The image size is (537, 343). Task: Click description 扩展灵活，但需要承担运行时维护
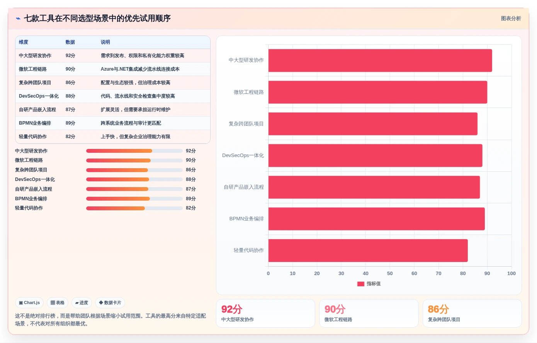(x=136, y=110)
